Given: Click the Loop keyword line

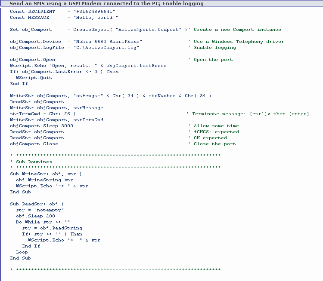Looking at the screenshot, I should point(22,252).
